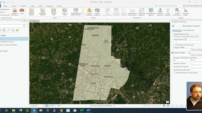Launch Optimized Hot Spot Analysis tool
Screen dimensions: 202x113
[76, 12]
